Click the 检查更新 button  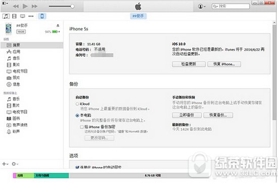pos(189,64)
